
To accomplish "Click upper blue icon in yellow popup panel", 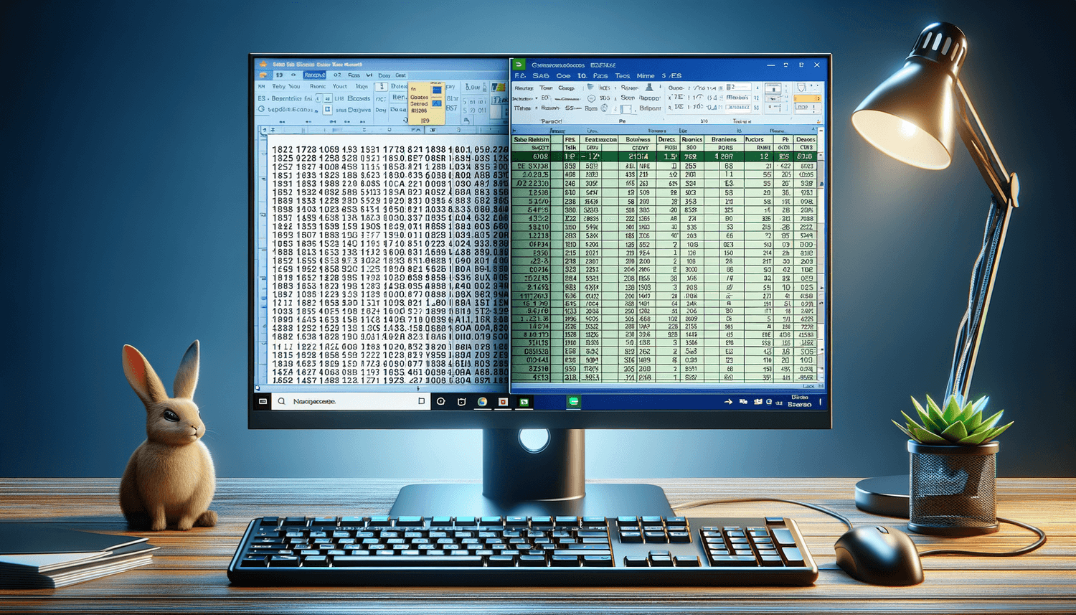I will tap(437, 90).
